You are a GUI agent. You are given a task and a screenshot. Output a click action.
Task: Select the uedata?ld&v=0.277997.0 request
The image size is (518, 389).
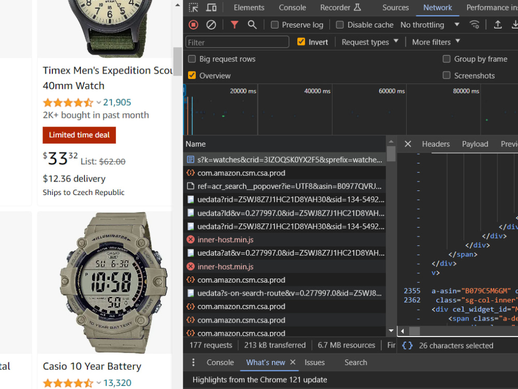point(284,213)
